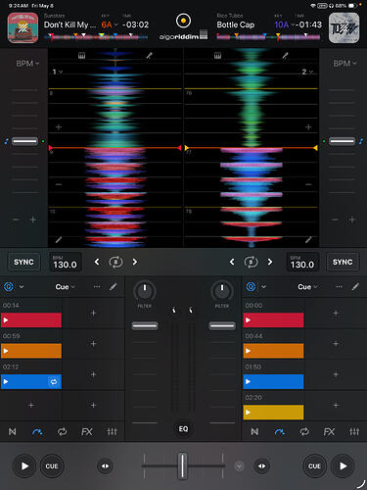The image size is (367, 490).
Task: Click deck 1 FILTER knob
Action: [x=145, y=291]
